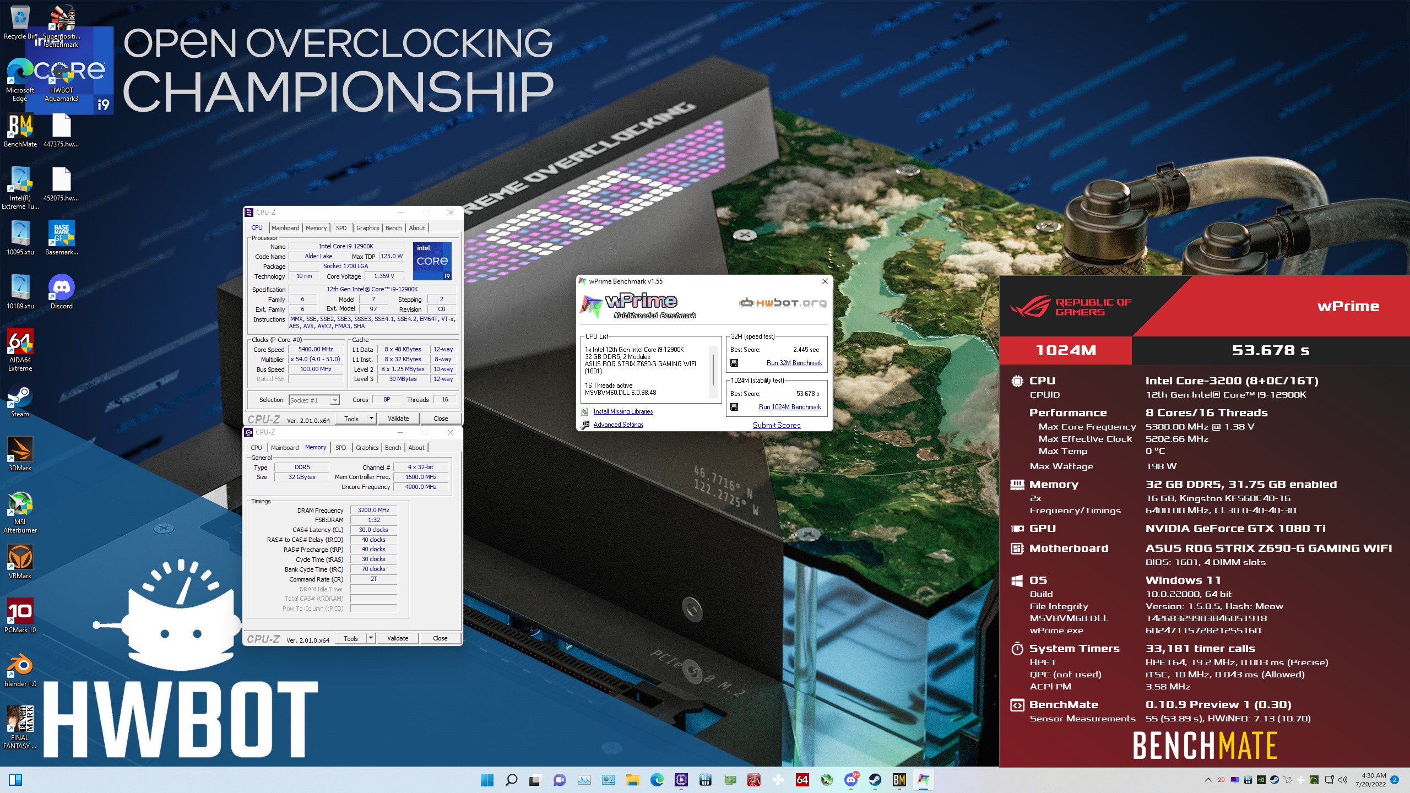Launch Steam from the desktop shortcut
This screenshot has height=793, width=1410.
click(x=20, y=401)
